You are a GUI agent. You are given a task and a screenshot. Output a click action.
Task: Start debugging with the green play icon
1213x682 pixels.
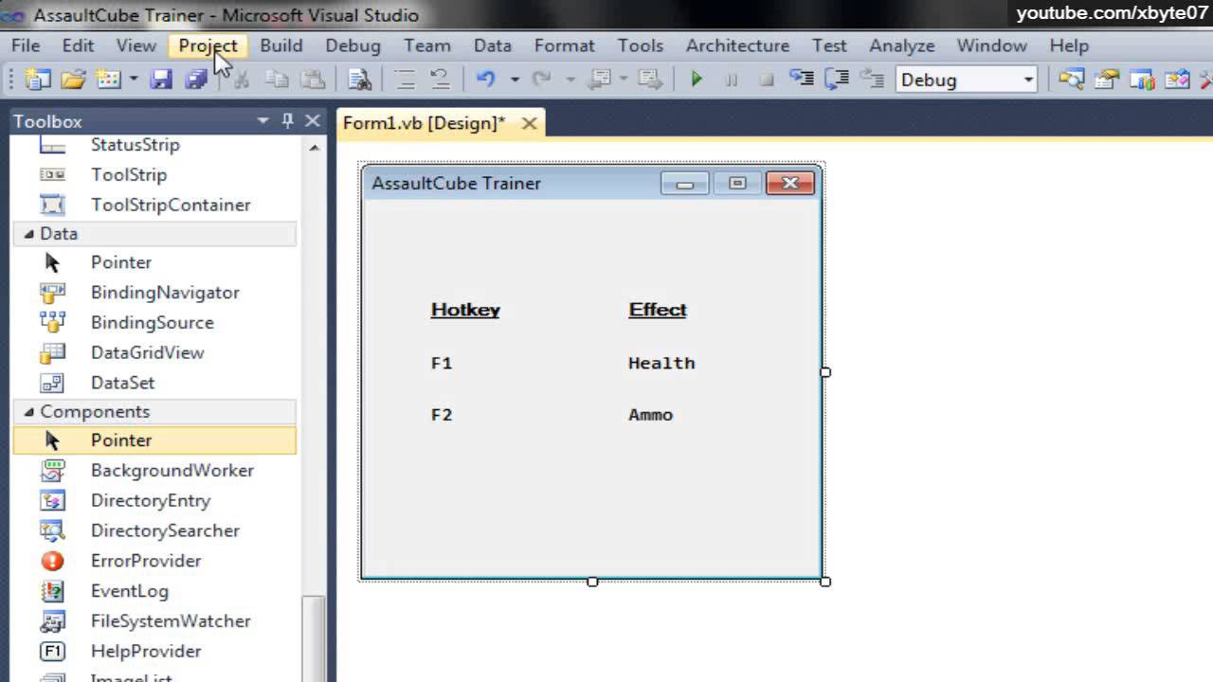click(x=697, y=80)
